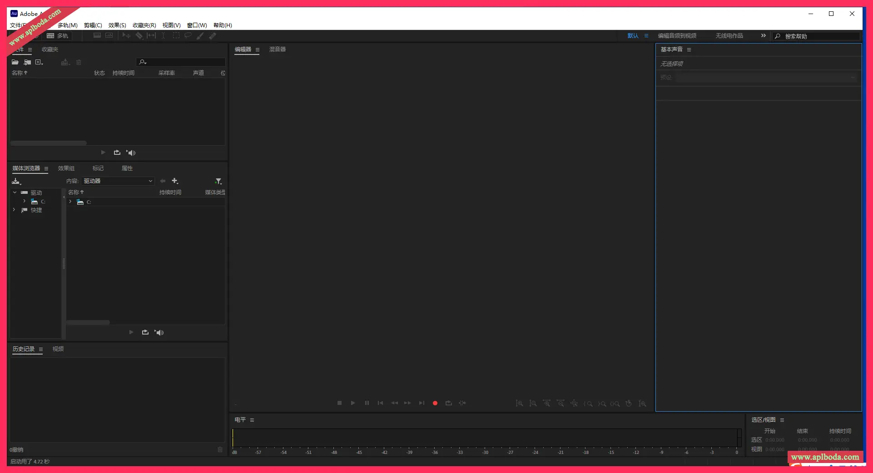Open file icon in Files panel

pyautogui.click(x=15, y=62)
